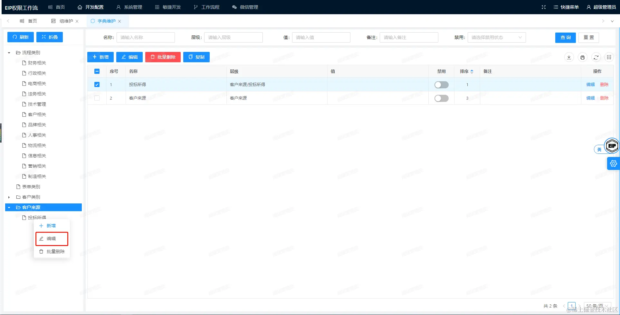Click the 刷新 button above the tree
This screenshot has width=620, height=315.
pos(21,37)
